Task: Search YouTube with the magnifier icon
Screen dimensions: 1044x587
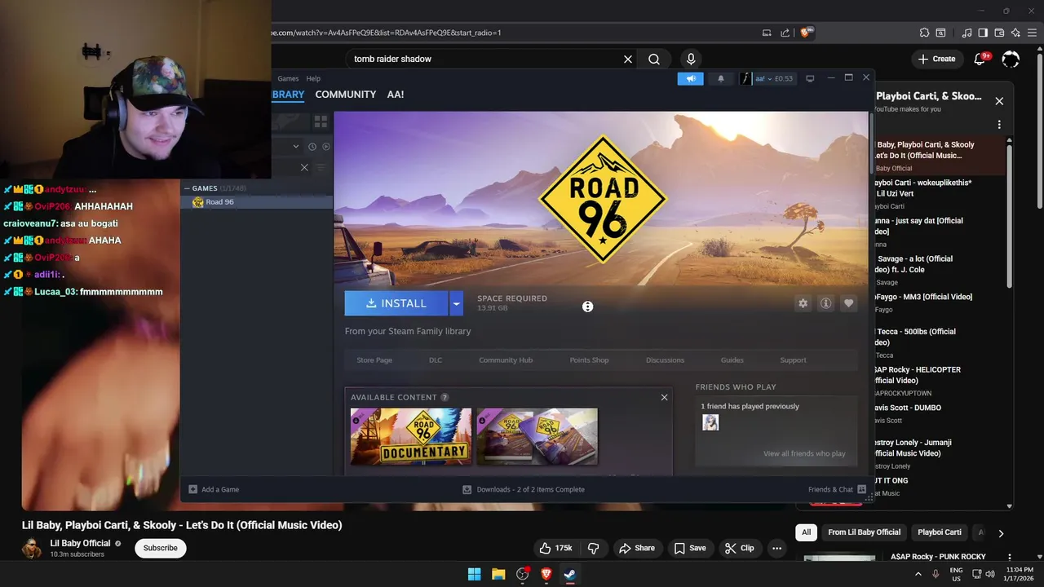Action: 654,59
